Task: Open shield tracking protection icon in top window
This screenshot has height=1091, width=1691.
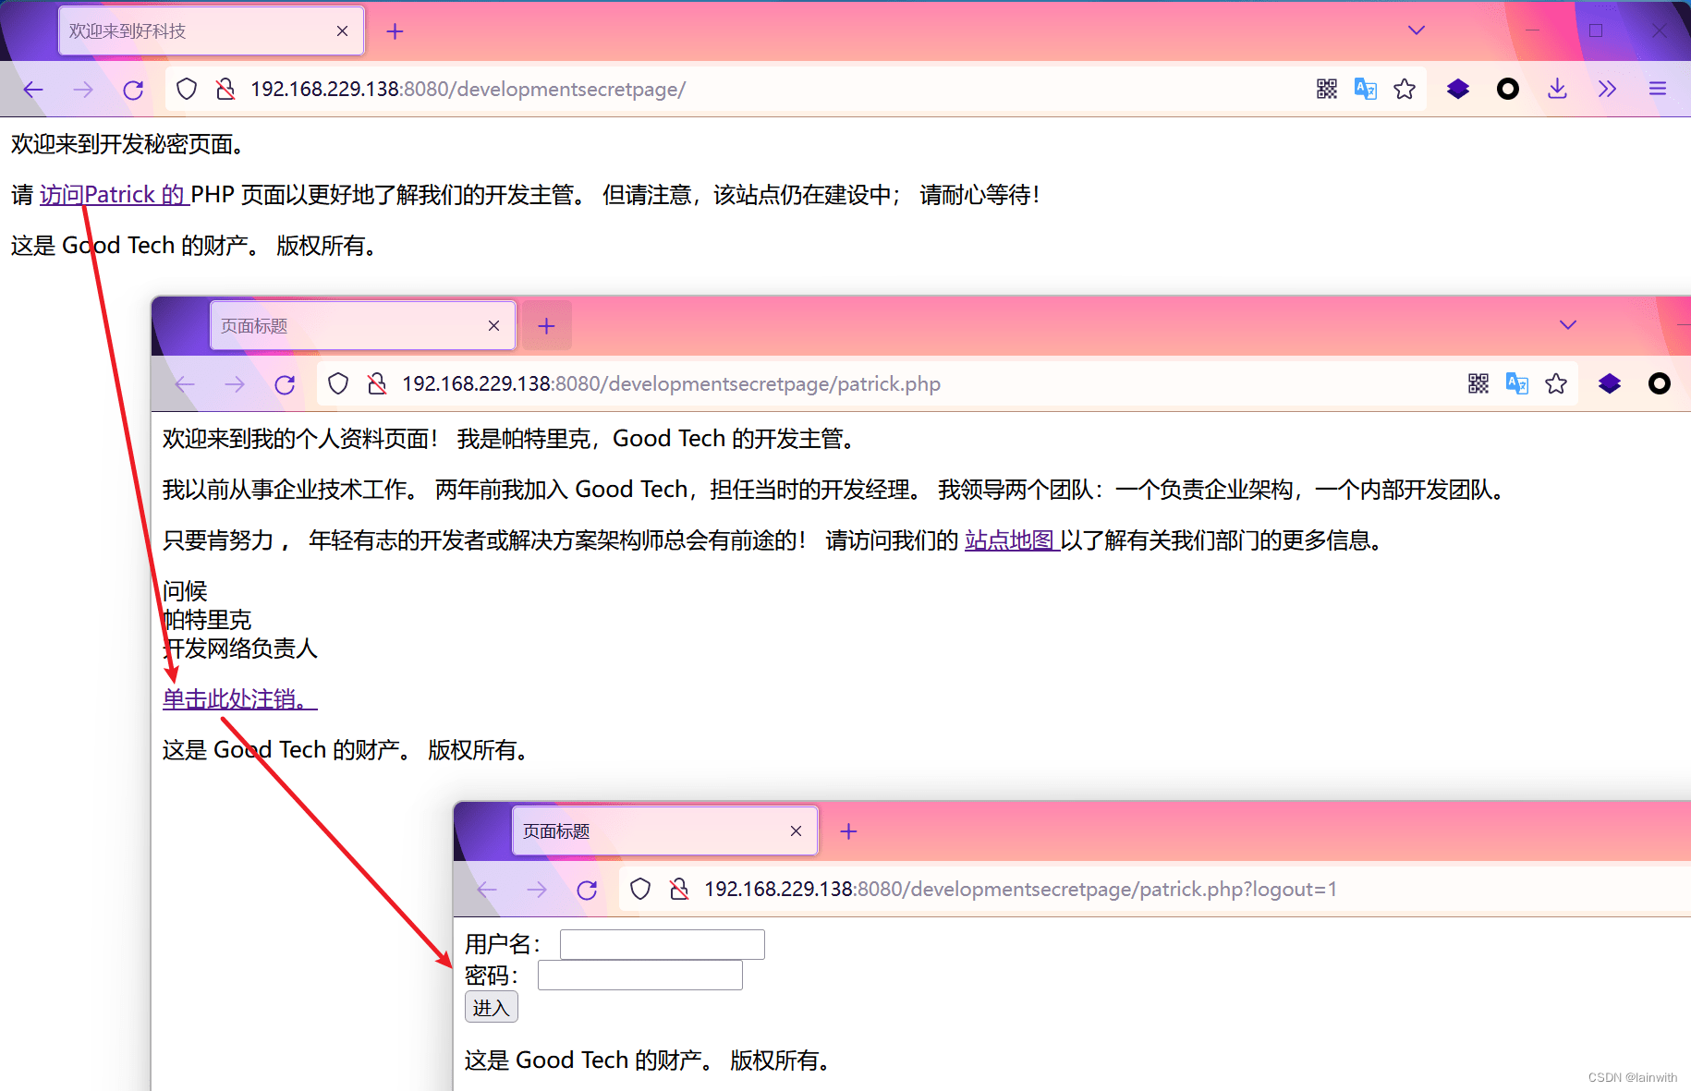Action: [x=187, y=89]
